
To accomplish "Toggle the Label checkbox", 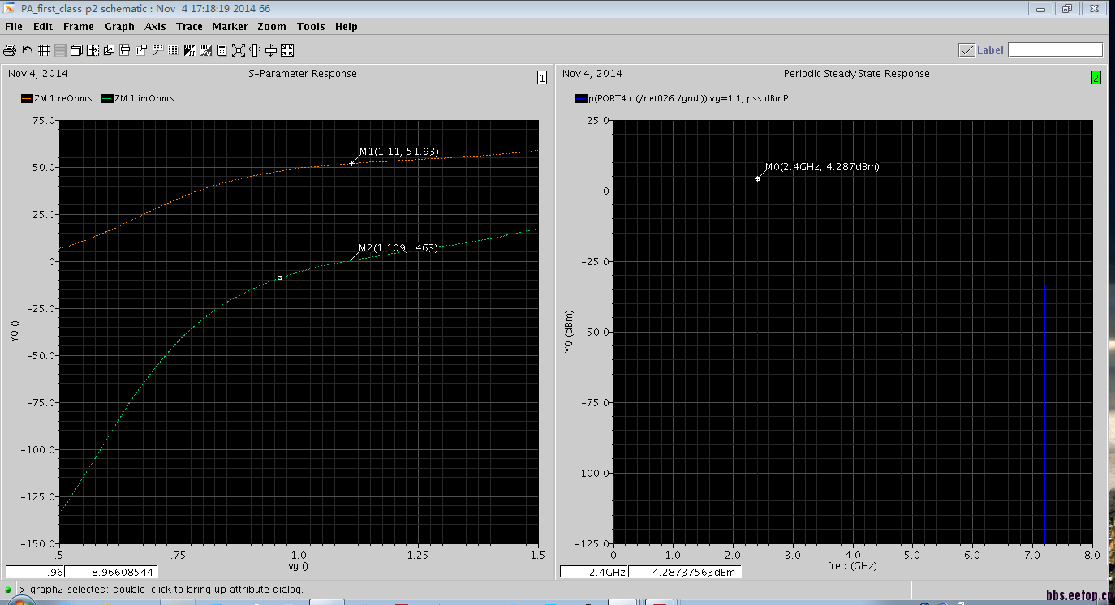I will (966, 50).
